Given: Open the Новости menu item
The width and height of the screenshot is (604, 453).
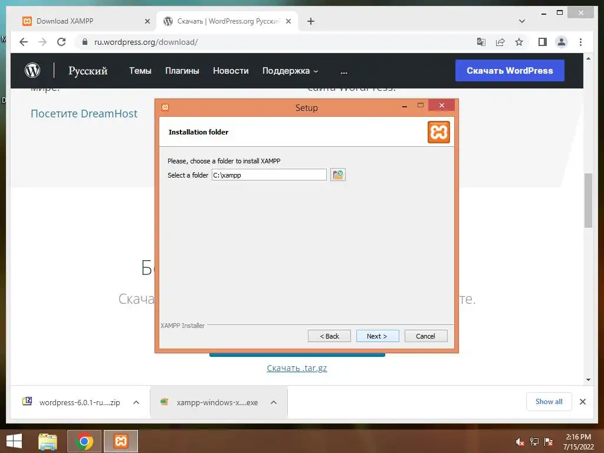Looking at the screenshot, I should (231, 71).
